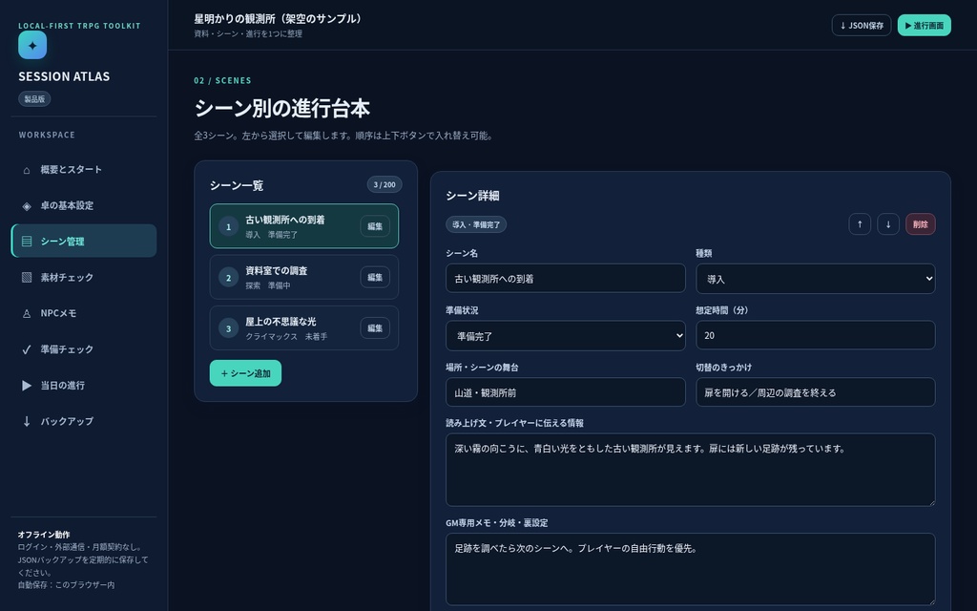Click the 製品版 badge in the sidebar
The image size is (977, 611).
pos(34,99)
